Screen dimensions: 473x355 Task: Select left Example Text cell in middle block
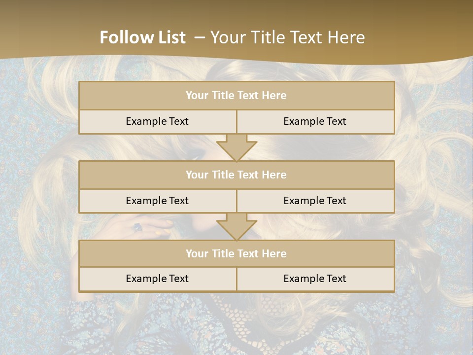click(x=157, y=201)
